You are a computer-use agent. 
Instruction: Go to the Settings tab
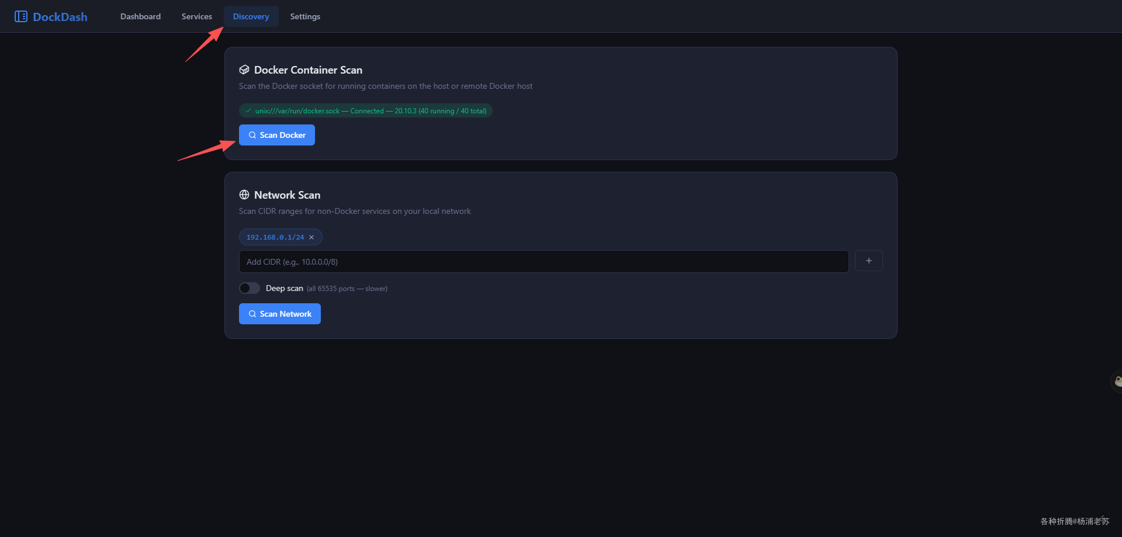tap(305, 16)
